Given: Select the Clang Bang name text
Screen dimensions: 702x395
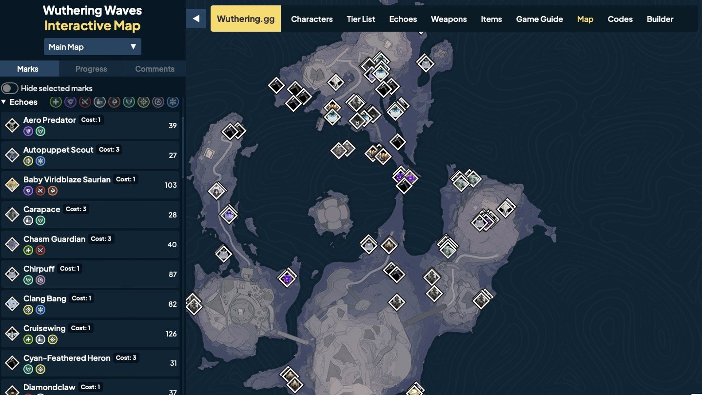Looking at the screenshot, I should [x=45, y=298].
